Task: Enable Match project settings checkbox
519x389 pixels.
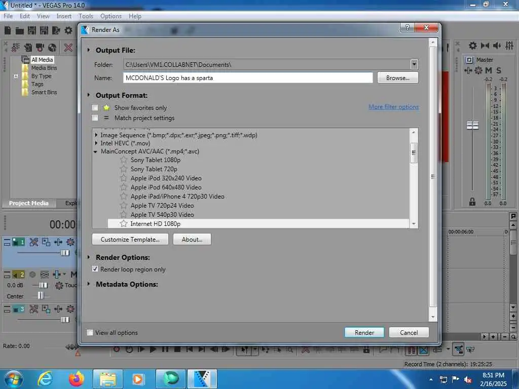Action: [x=95, y=118]
